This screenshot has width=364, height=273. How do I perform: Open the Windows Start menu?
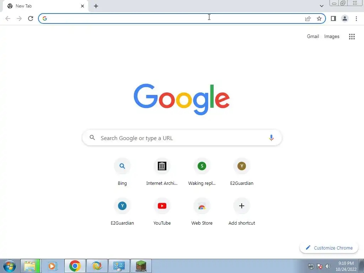tap(10, 266)
